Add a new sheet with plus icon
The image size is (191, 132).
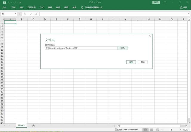(x=33, y=126)
